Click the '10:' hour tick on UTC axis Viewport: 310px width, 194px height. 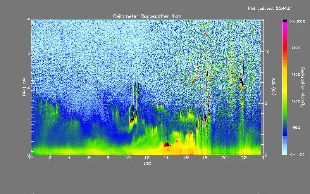pos(128,158)
